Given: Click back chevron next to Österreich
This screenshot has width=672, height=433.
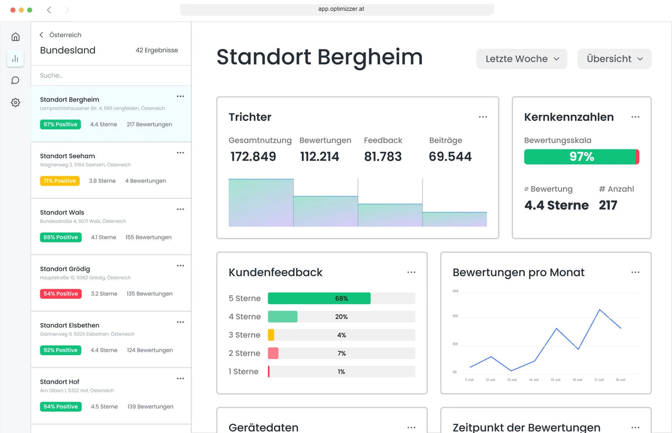Looking at the screenshot, I should coord(41,35).
